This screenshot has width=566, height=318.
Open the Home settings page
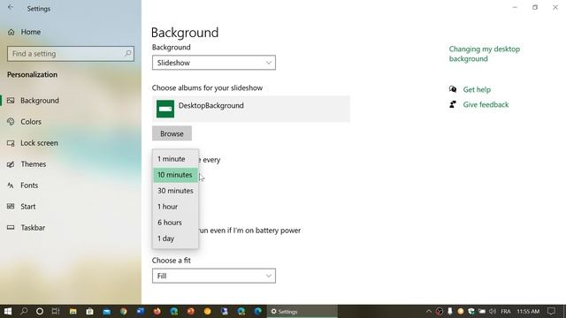pos(24,32)
